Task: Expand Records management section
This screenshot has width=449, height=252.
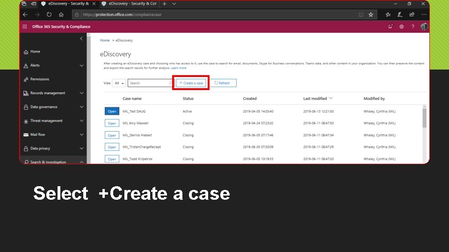Action: tap(81, 93)
